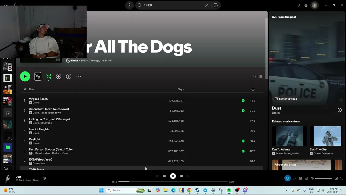Image resolution: width=346 pixels, height=195 pixels.
Task: Open the three-dot menu in the title bar
Action: 6,5
